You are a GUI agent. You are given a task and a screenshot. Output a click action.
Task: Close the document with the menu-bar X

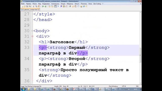pyautogui.click(x=140, y=4)
